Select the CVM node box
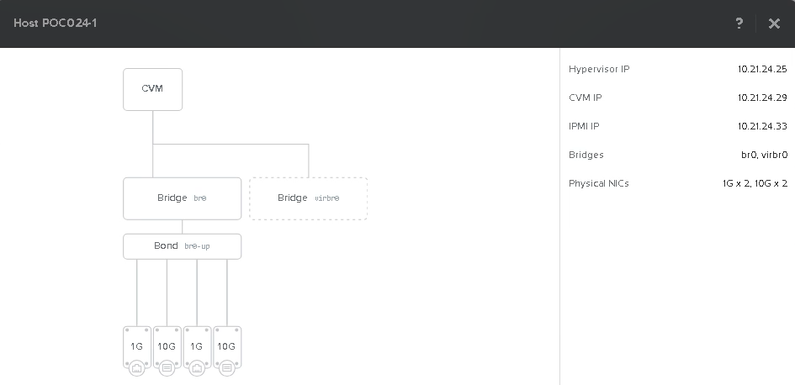This screenshot has height=385, width=795. pos(152,89)
